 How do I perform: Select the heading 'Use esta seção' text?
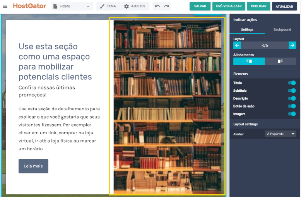55,62
